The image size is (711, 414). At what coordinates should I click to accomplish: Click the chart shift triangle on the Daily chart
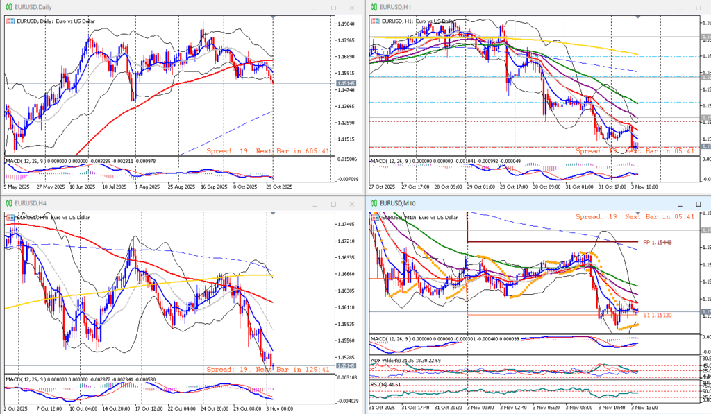tap(274, 16)
